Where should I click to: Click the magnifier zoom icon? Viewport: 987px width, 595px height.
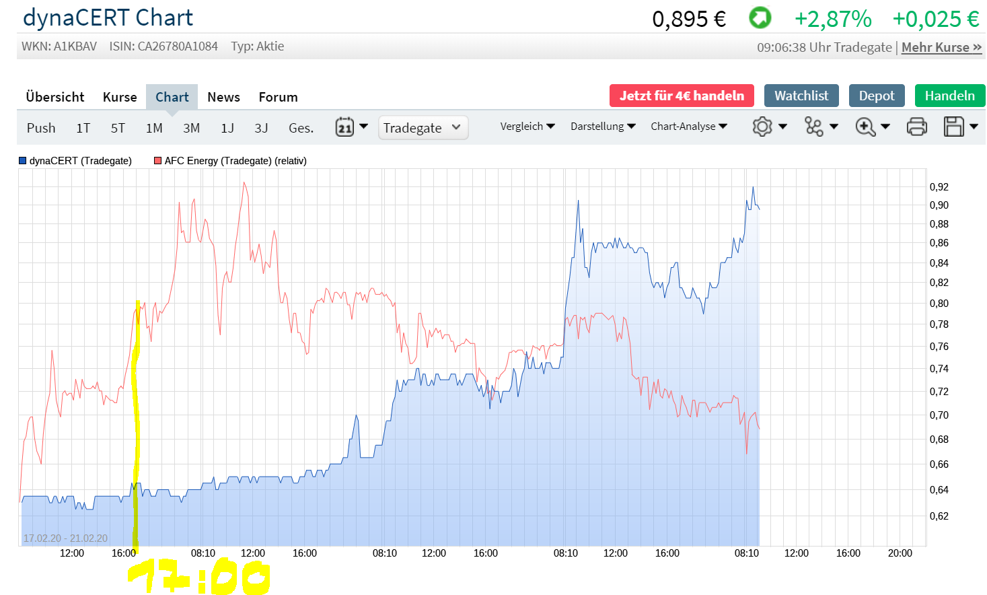865,127
